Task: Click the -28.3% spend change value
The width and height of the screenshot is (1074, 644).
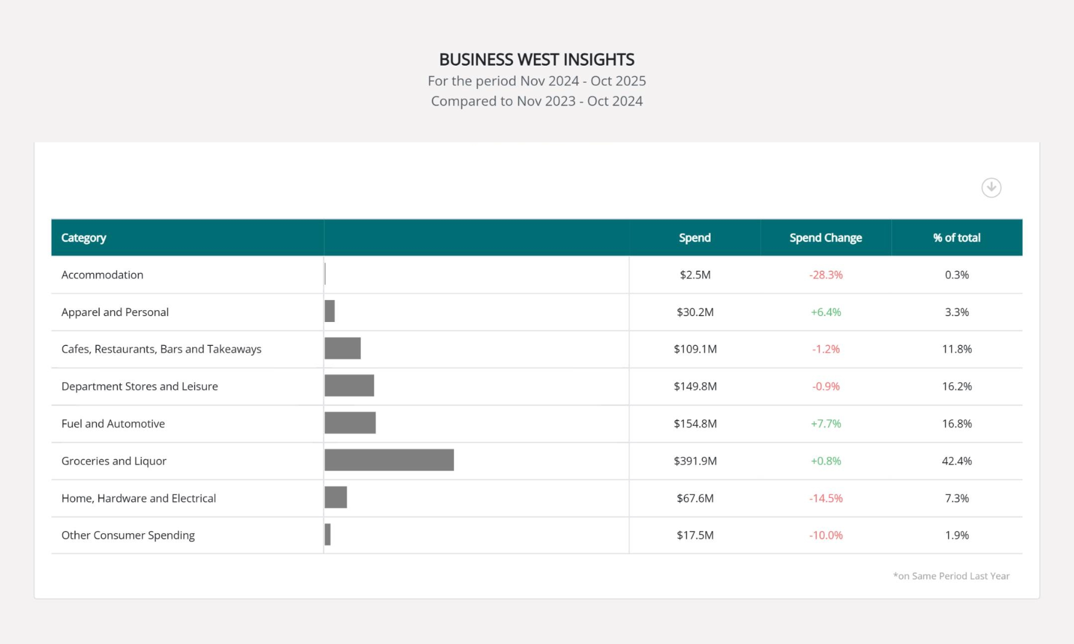Action: pos(826,275)
